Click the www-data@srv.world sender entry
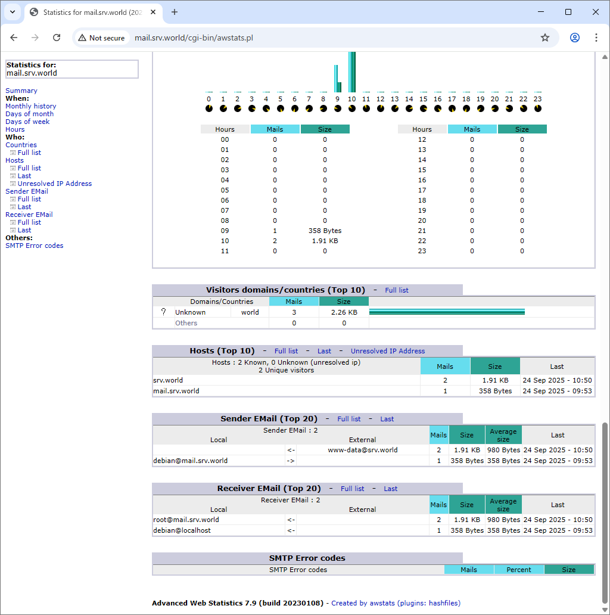The width and height of the screenshot is (610, 615). pyautogui.click(x=363, y=450)
